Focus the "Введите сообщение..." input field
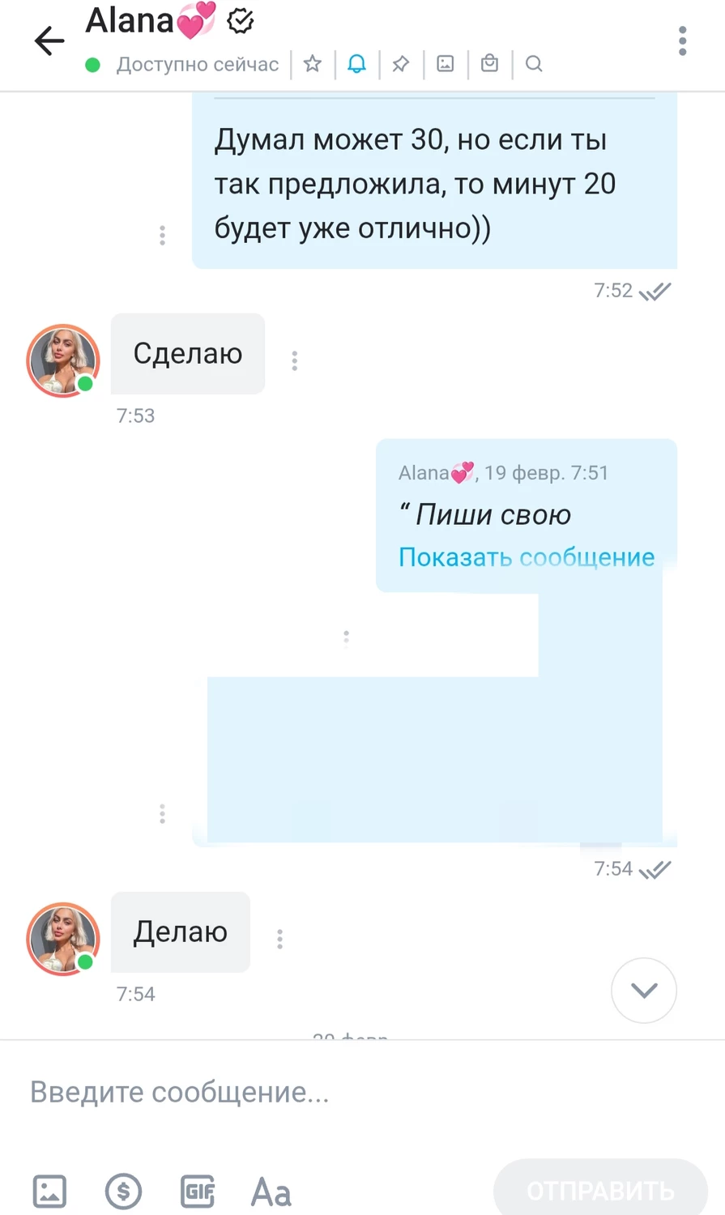Image resolution: width=725 pixels, height=1215 pixels. pos(362,1092)
